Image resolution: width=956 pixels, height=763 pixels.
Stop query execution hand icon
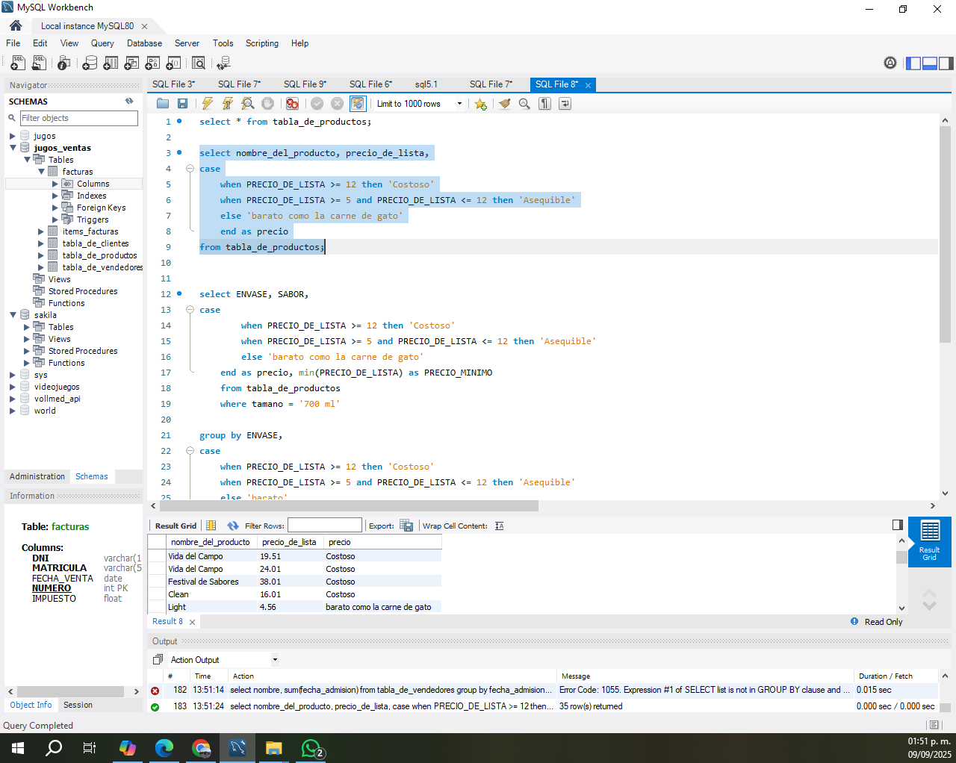point(268,104)
